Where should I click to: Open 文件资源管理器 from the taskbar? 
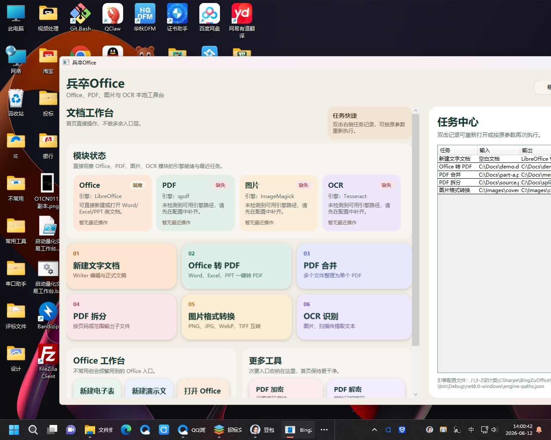(x=99, y=430)
